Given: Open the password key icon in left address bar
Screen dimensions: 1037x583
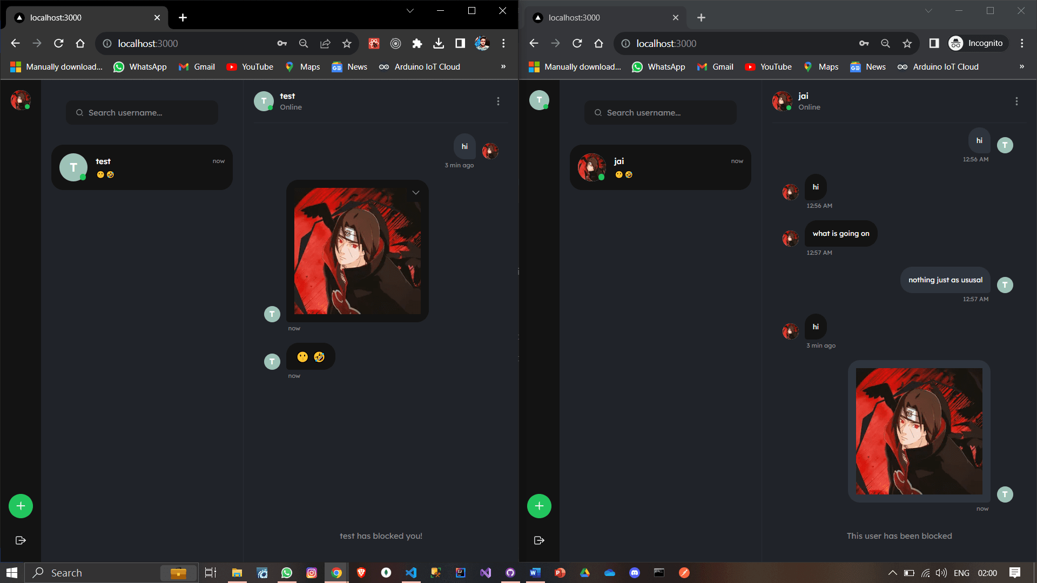Looking at the screenshot, I should pos(282,43).
